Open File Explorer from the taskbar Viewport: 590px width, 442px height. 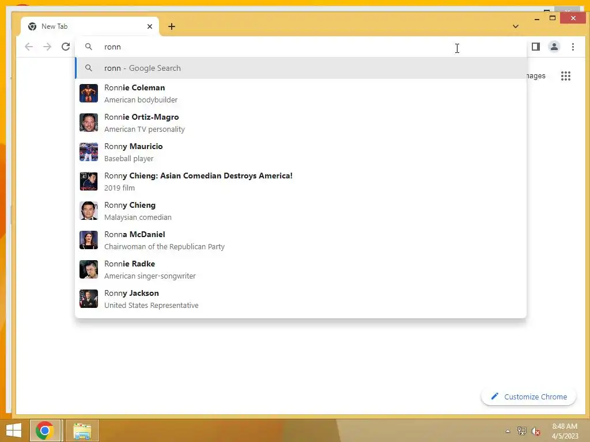point(82,430)
